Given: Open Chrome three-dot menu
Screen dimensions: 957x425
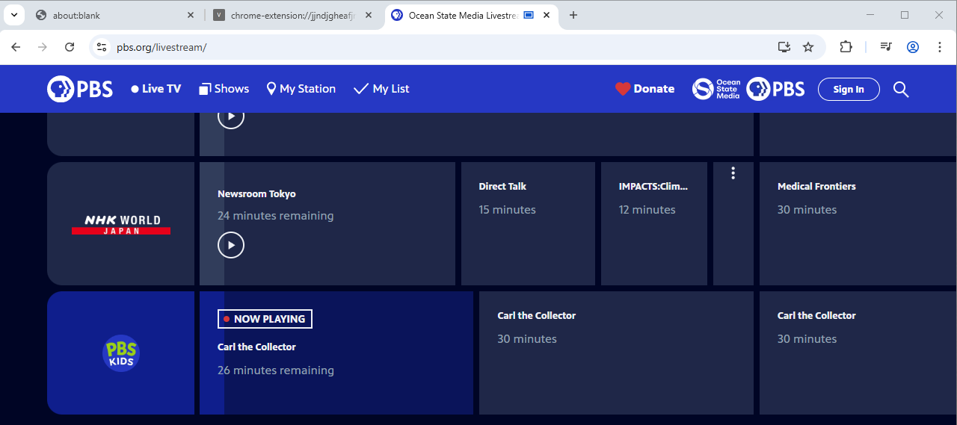Looking at the screenshot, I should 940,47.
